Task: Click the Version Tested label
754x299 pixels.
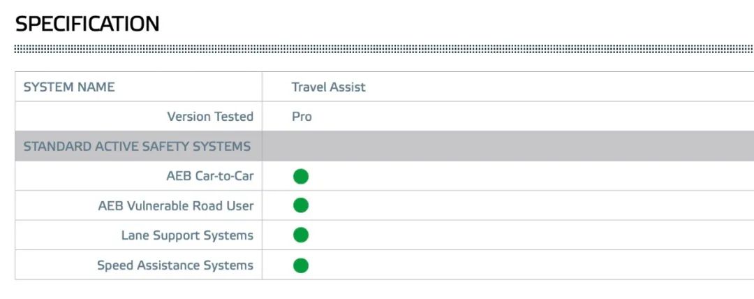Action: click(x=210, y=117)
